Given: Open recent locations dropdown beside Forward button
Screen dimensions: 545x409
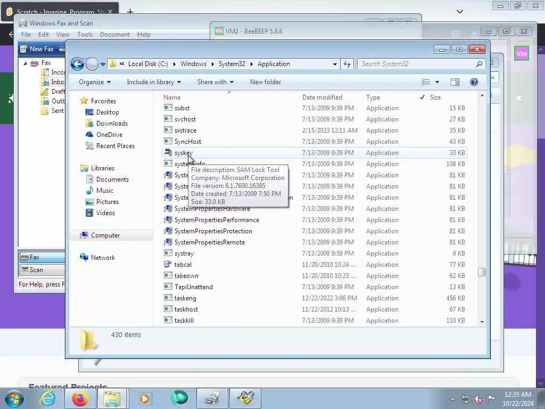Looking at the screenshot, I should (x=103, y=64).
